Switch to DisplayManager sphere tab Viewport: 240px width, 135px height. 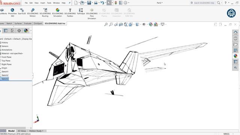click(26, 31)
